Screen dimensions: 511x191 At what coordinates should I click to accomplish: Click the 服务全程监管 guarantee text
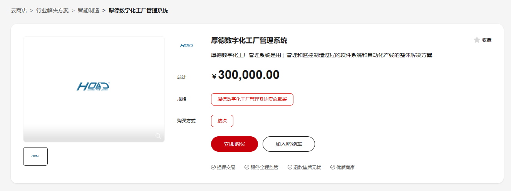[x=264, y=167]
